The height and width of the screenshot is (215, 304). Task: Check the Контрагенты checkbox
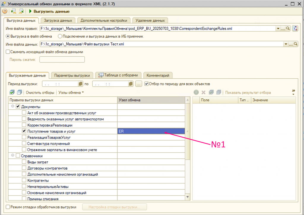(x=24, y=180)
